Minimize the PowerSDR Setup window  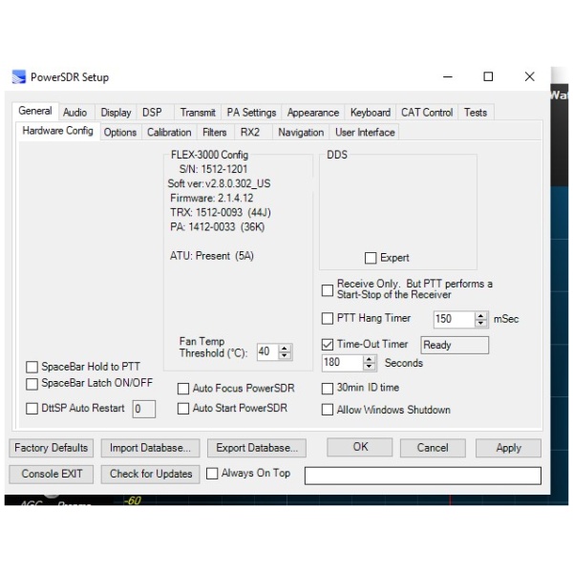click(x=448, y=76)
